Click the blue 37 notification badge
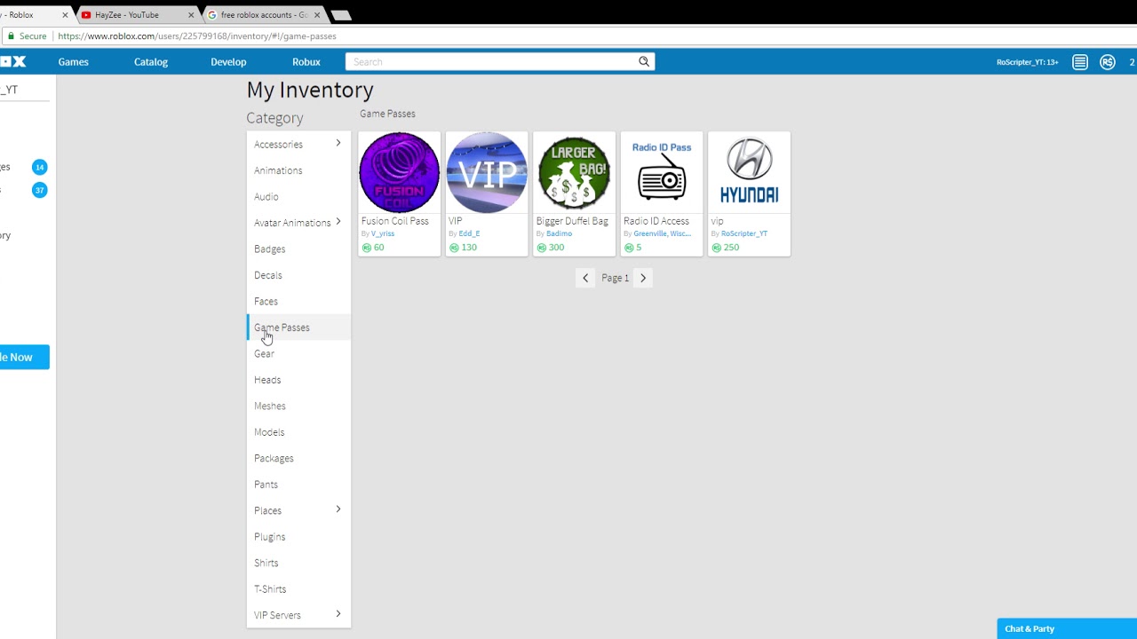This screenshot has width=1137, height=639. point(39,190)
